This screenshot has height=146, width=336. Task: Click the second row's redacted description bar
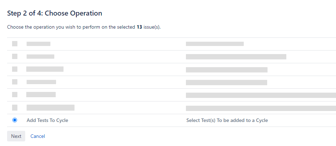tap(236, 57)
